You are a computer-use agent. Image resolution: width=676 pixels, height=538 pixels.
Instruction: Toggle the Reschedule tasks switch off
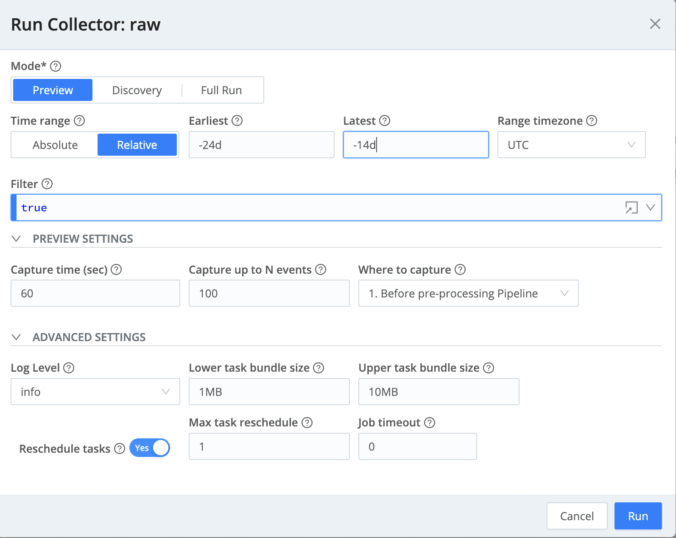pos(150,448)
